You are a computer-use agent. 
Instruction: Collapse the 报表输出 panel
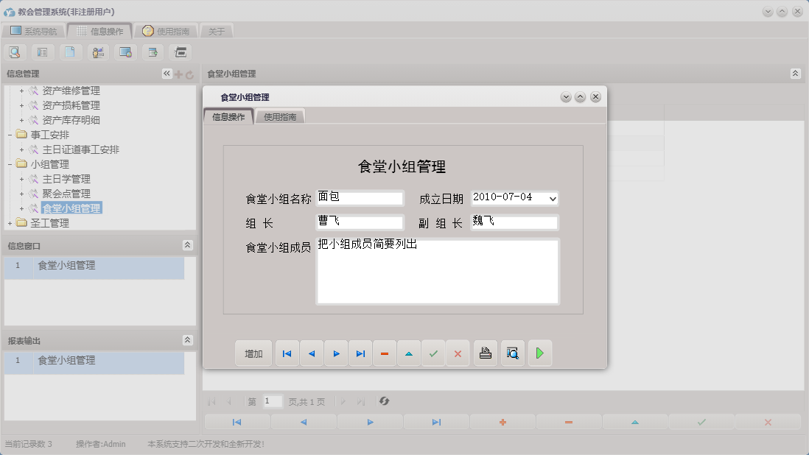tap(187, 340)
